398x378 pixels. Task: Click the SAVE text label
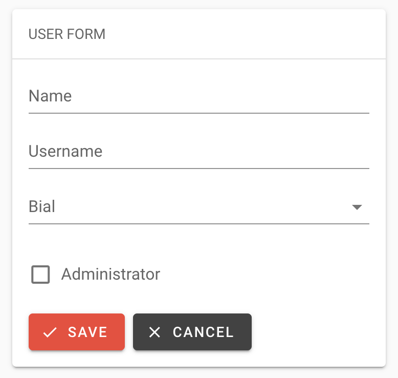[87, 332]
